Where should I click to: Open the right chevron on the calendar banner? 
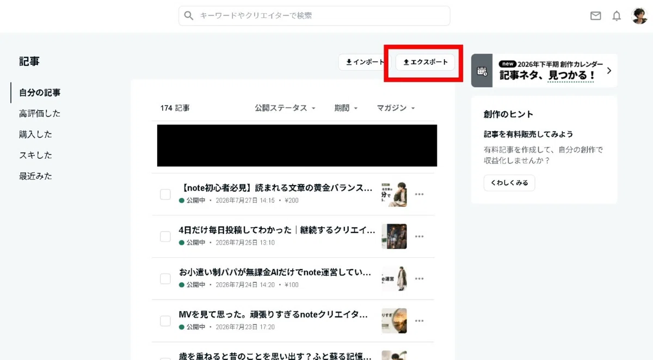click(609, 71)
